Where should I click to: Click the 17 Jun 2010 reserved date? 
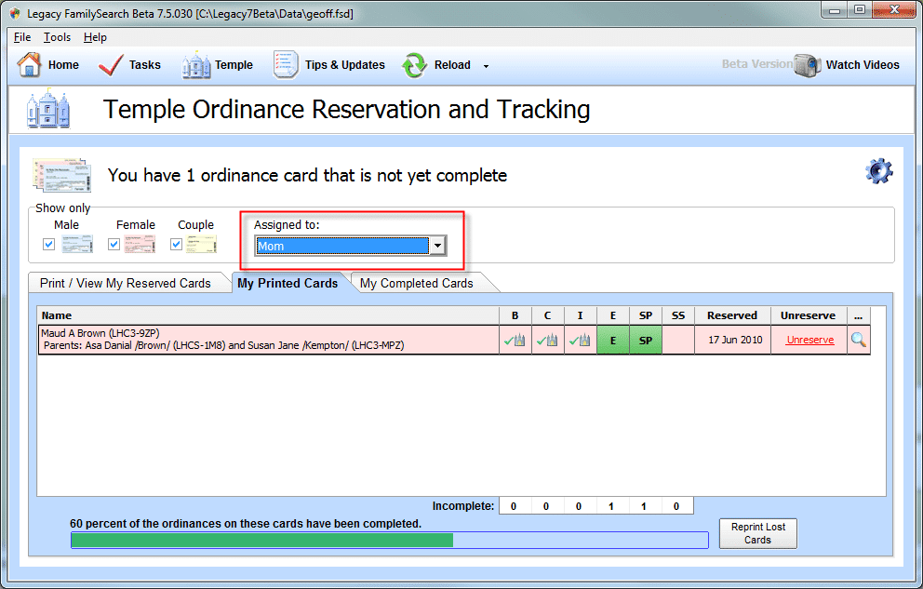(x=735, y=341)
